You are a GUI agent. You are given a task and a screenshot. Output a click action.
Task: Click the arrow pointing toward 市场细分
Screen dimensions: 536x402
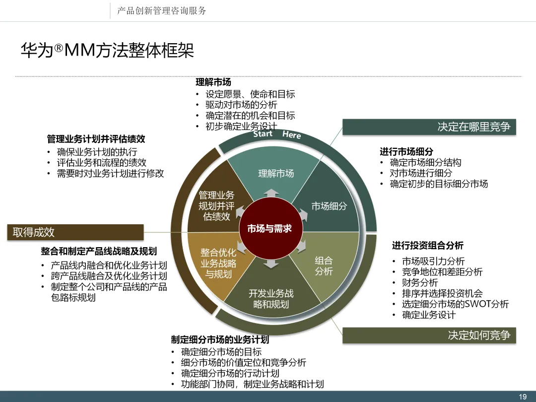[x=303, y=215]
